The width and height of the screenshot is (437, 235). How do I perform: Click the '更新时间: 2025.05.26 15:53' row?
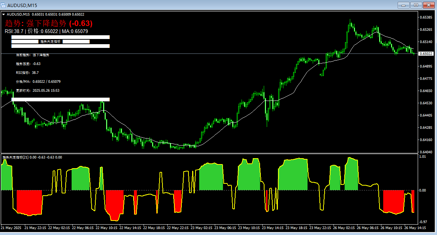coord(37,91)
